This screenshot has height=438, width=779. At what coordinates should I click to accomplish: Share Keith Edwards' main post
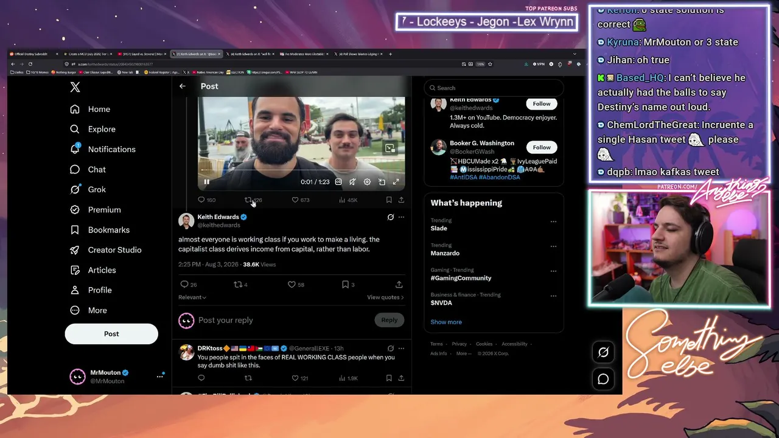399,284
